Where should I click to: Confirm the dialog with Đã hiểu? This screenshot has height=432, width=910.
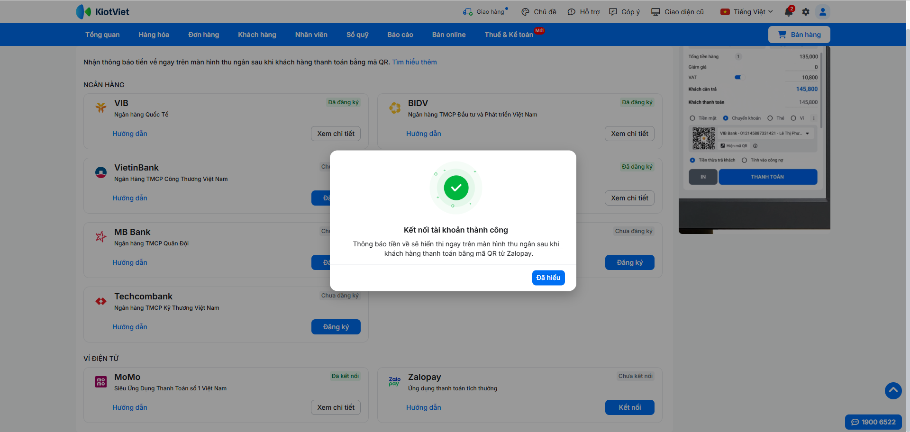click(x=548, y=278)
